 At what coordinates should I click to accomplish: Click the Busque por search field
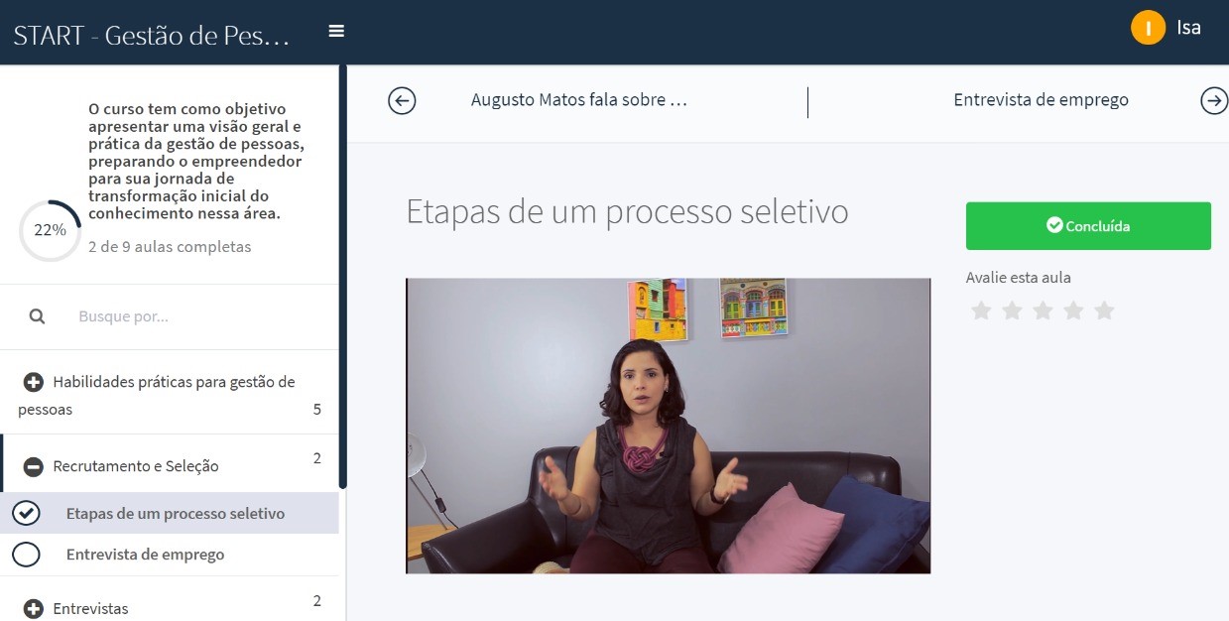pyautogui.click(x=198, y=316)
